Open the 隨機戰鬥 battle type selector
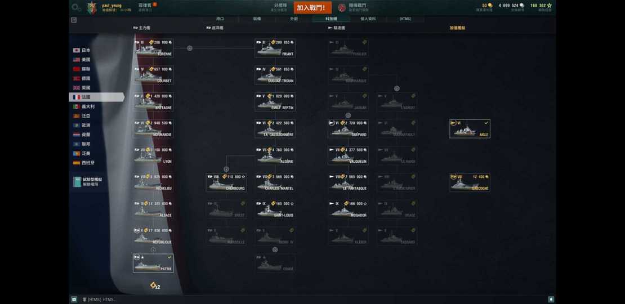 (352, 7)
